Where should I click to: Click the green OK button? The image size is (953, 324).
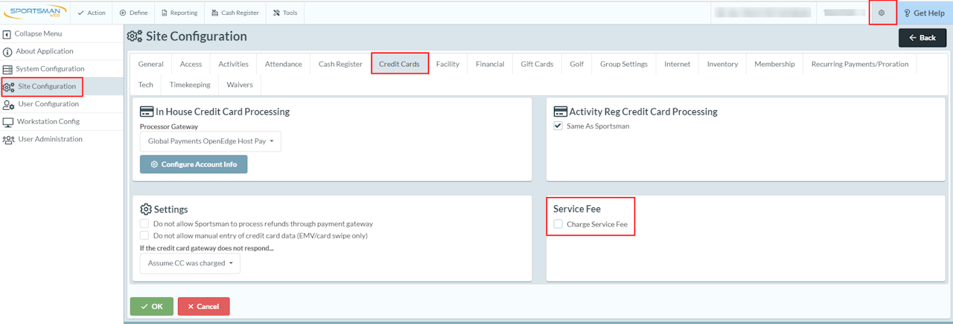point(151,306)
